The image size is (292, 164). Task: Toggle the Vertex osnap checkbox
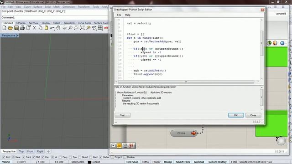101,157
